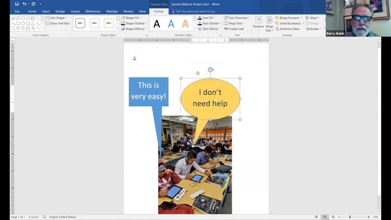Go to the References tab
391x220 pixels.
(x=93, y=12)
